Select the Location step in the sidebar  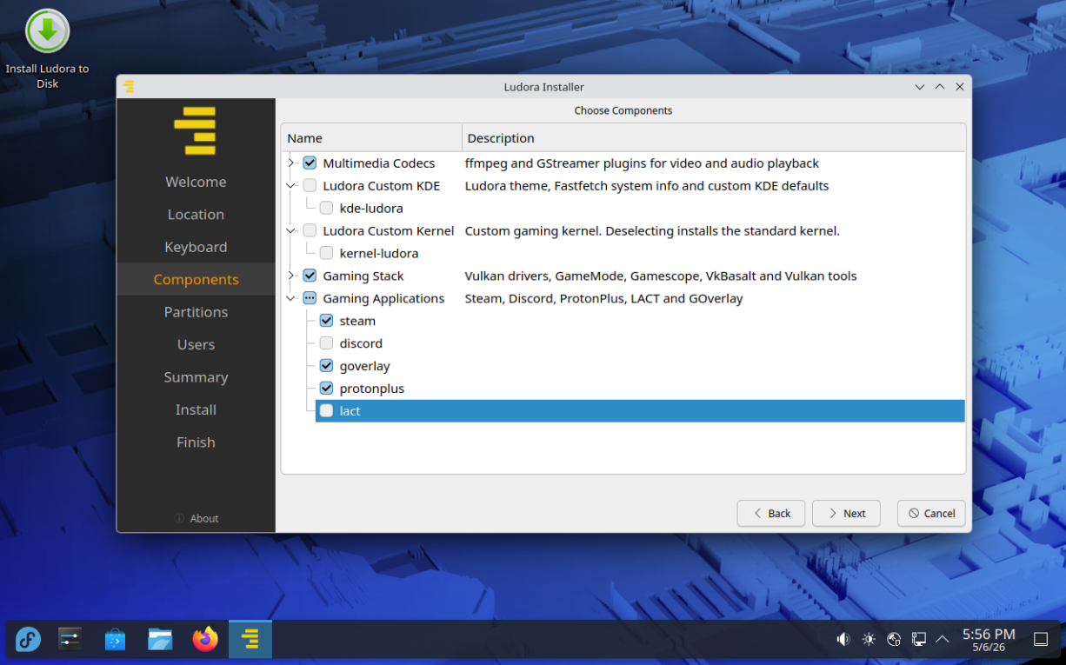pyautogui.click(x=196, y=215)
